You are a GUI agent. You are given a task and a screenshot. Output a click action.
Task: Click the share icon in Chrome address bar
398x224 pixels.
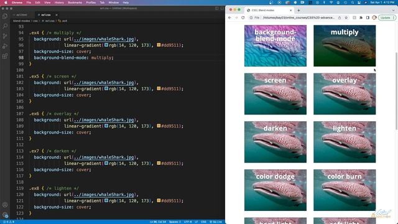pyautogui.click(x=340, y=18)
